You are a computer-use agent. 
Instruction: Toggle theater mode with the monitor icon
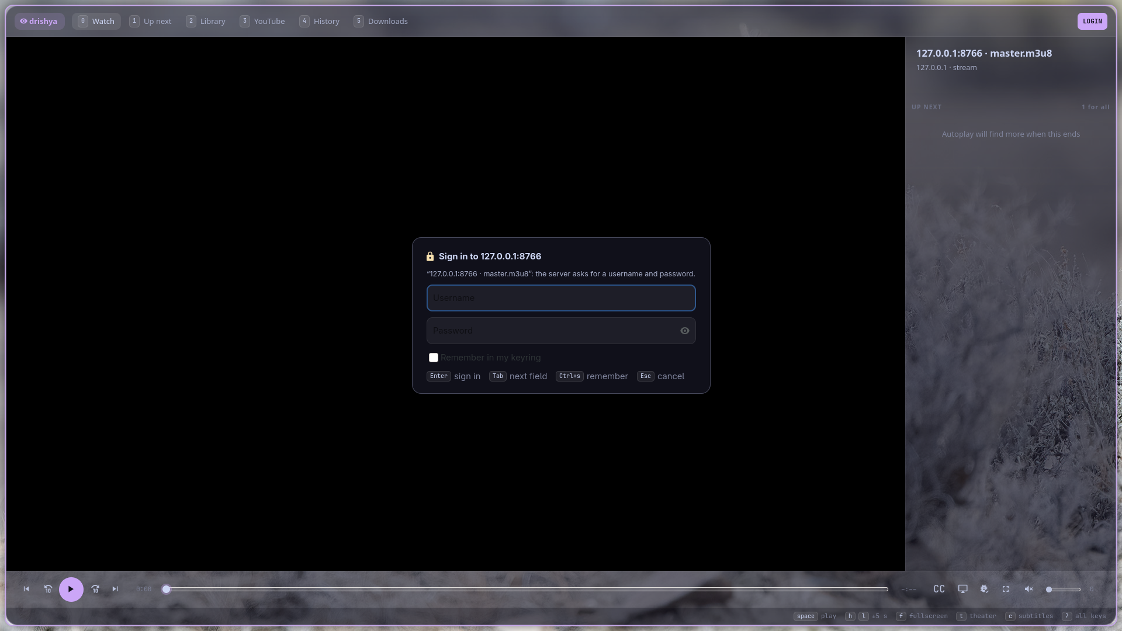(x=962, y=589)
